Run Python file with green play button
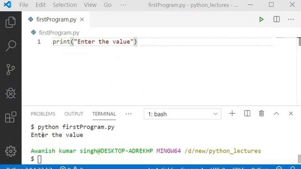This screenshot has width=301, height=169. 261,19
